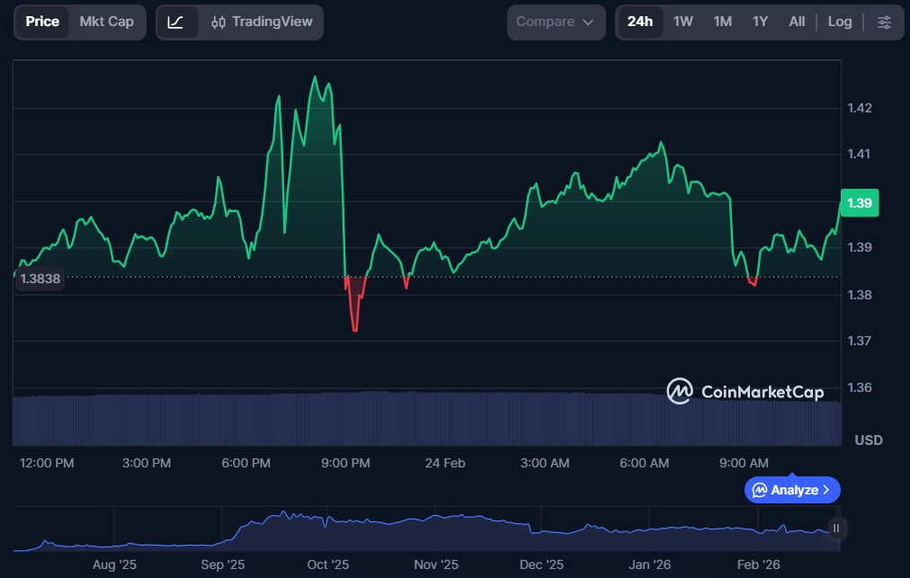
Task: Click the 1.3838 opening price label
Action: 39,279
